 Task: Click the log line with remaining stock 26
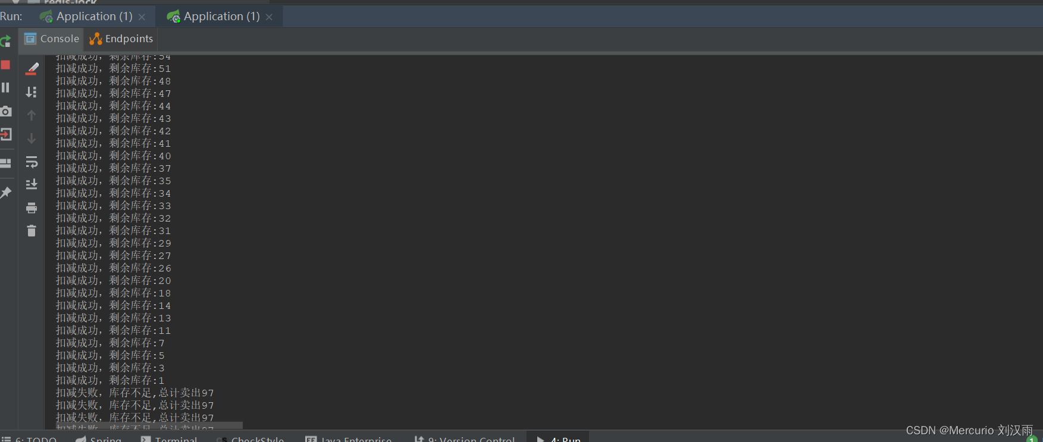pos(114,269)
